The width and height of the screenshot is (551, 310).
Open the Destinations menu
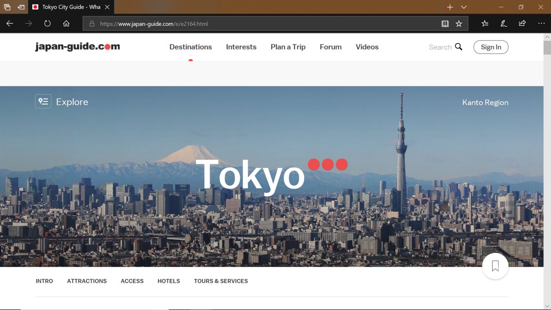tap(191, 47)
